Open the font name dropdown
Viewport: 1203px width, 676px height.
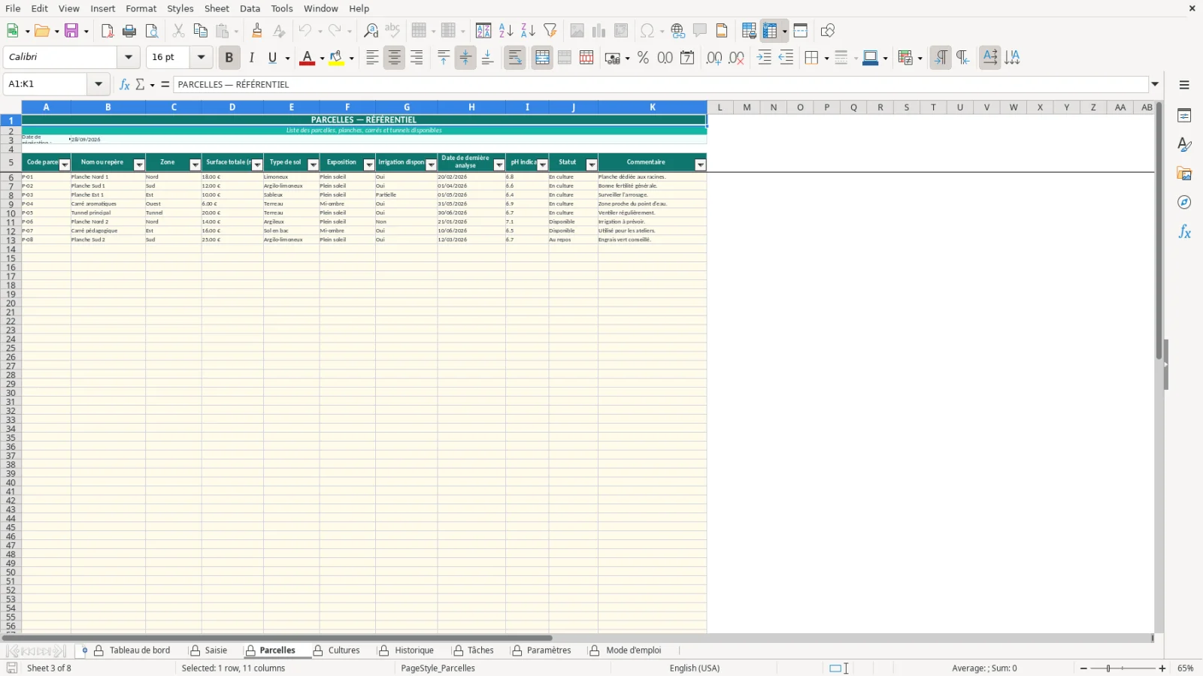tap(129, 57)
